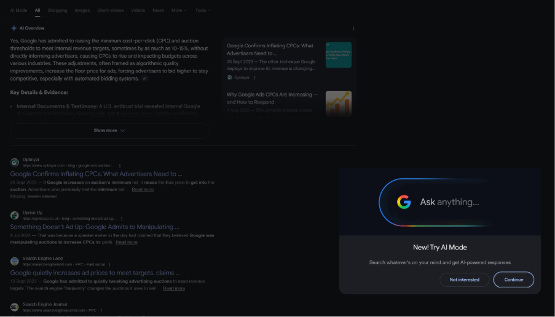The width and height of the screenshot is (555, 317).
Task: Click the teal Optmyzr article thumbnail
Action: point(339,55)
